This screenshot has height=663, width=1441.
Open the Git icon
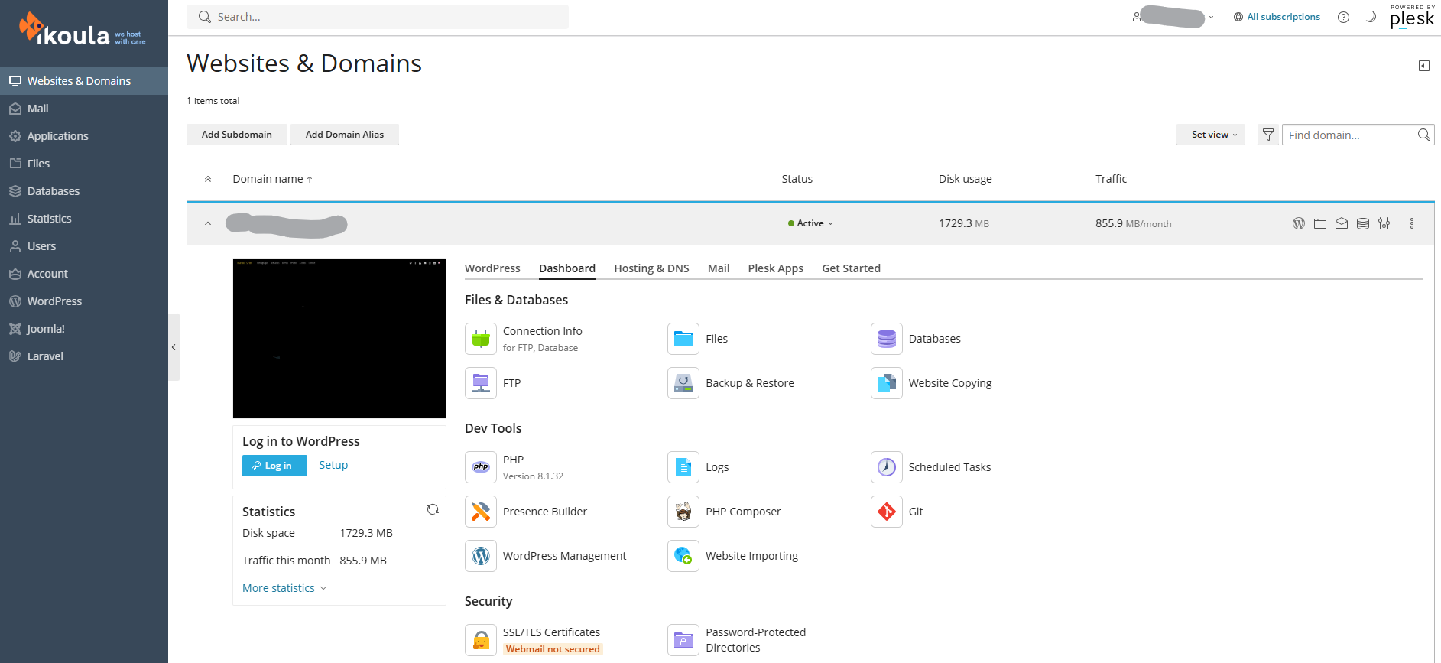[887, 512]
